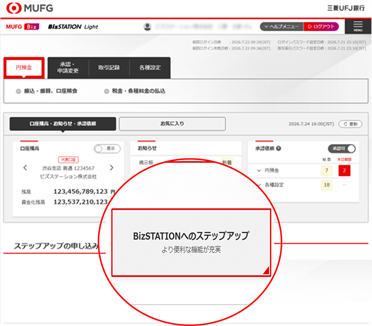The image size is (372, 326).
Task: Click the BizSTATIONへのステップアップ banner
Action: click(x=191, y=241)
